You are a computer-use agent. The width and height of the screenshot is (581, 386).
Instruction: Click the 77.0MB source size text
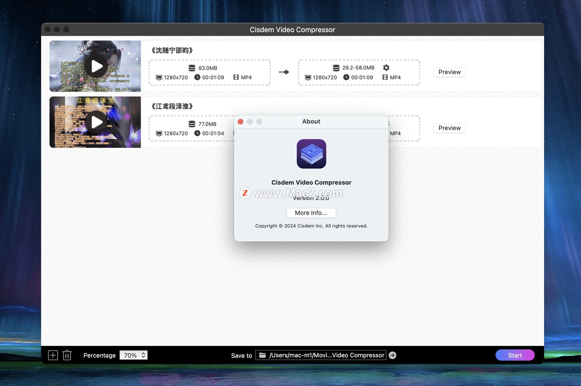point(207,124)
